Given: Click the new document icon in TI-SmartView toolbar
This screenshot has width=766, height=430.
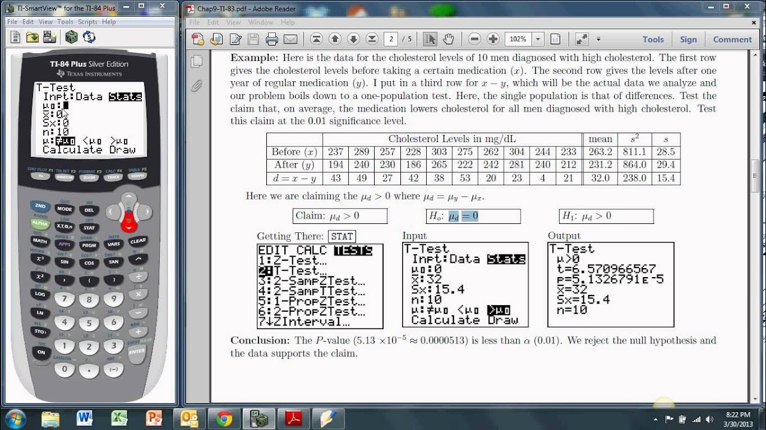Looking at the screenshot, I should tap(16, 37).
